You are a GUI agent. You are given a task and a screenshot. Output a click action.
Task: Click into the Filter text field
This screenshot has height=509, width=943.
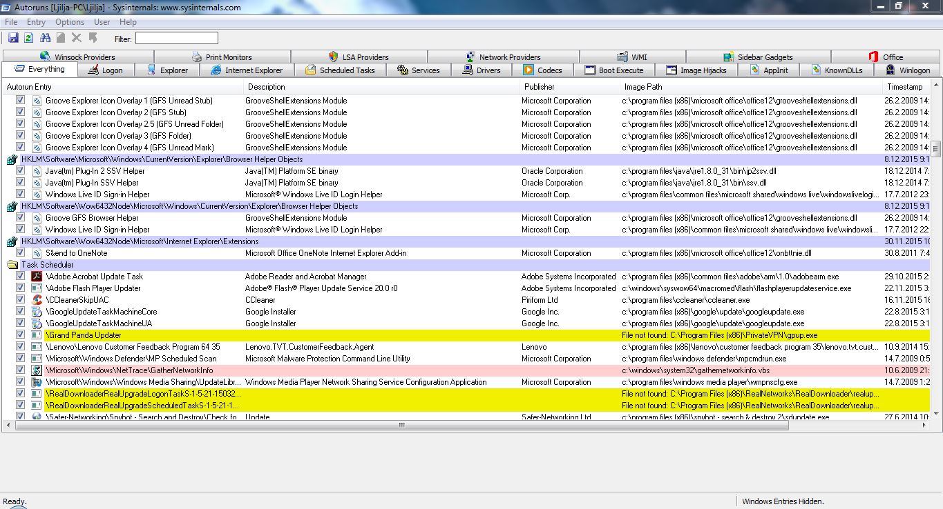[x=176, y=39]
